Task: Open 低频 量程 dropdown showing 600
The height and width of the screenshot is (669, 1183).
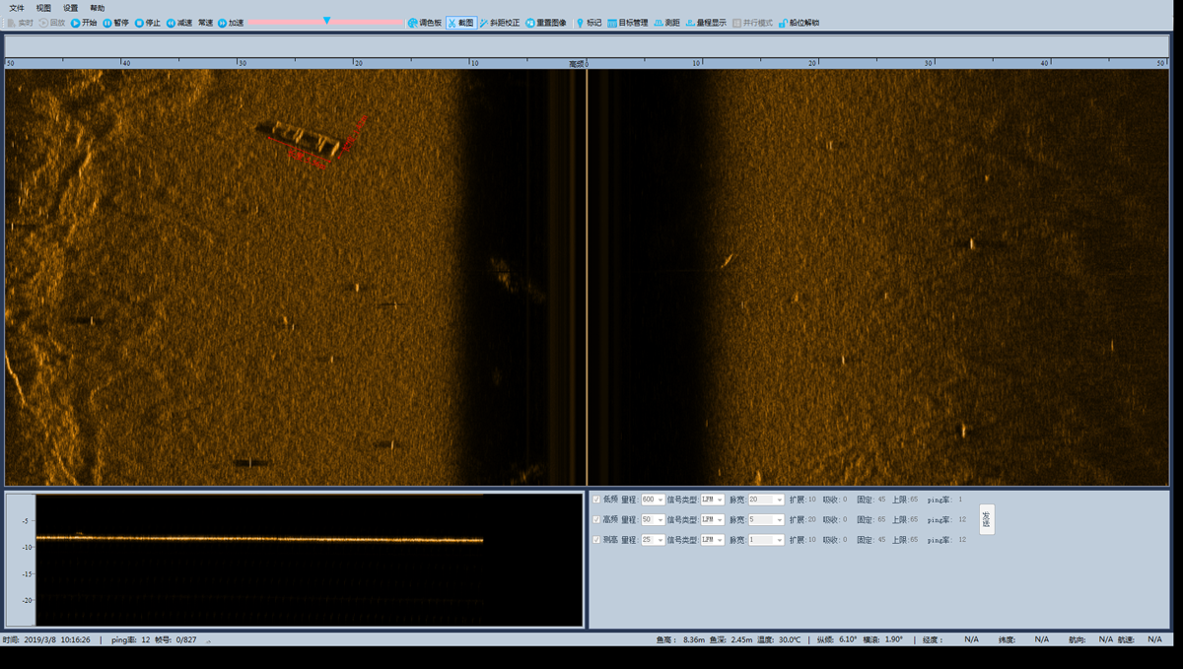Action: (653, 500)
